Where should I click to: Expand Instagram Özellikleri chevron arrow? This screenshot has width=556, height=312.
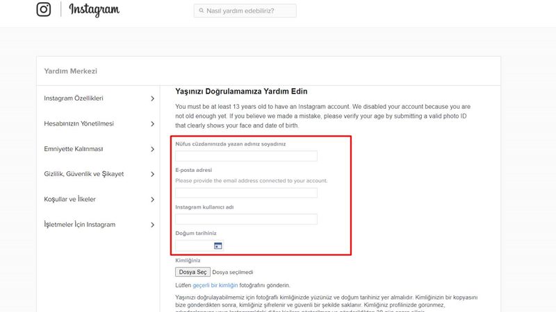coord(152,98)
